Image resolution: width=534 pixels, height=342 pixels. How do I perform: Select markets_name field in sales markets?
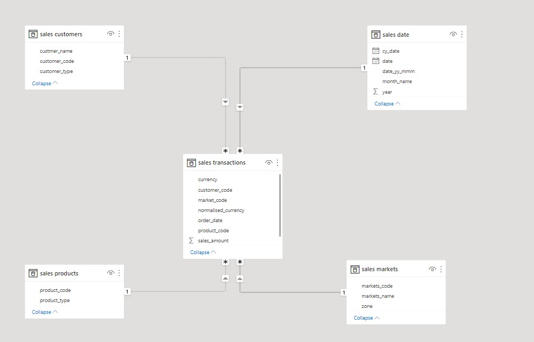click(x=378, y=296)
